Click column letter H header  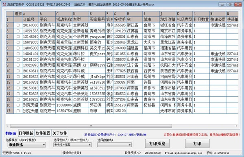coord(134,14)
